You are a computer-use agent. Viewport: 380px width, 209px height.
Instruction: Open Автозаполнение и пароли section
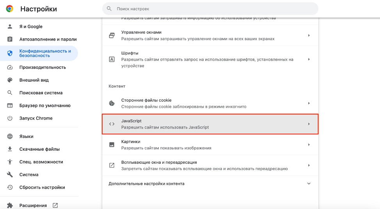click(48, 39)
